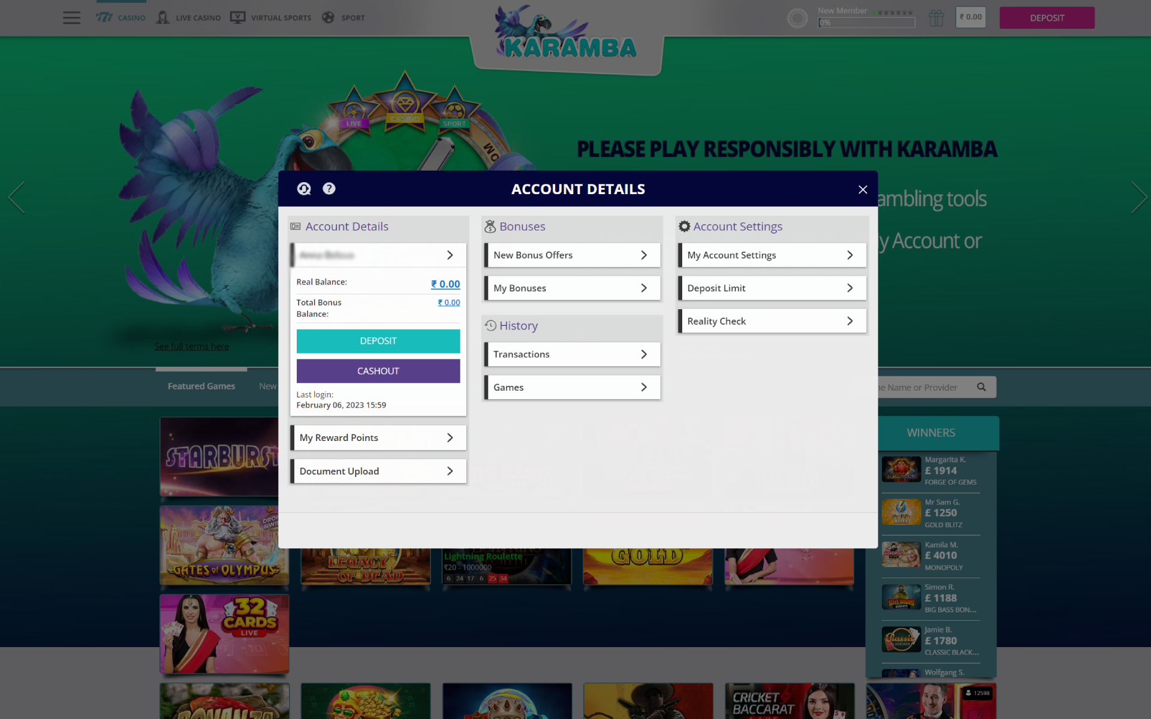Expand the Transactions history section
Viewport: 1151px width, 719px height.
[x=572, y=354]
